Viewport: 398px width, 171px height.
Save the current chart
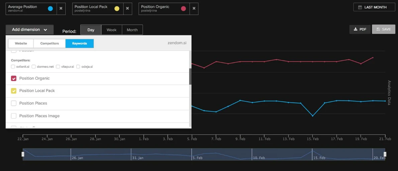[383, 29]
